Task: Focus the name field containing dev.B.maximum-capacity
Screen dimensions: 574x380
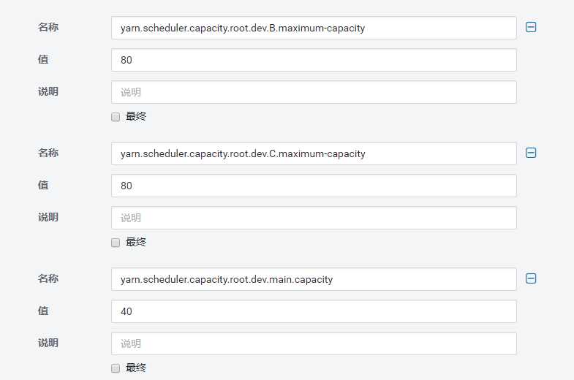Action: 314,28
